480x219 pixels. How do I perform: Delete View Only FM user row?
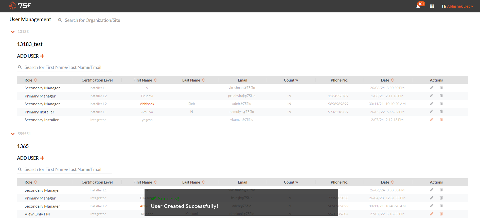tap(441, 214)
